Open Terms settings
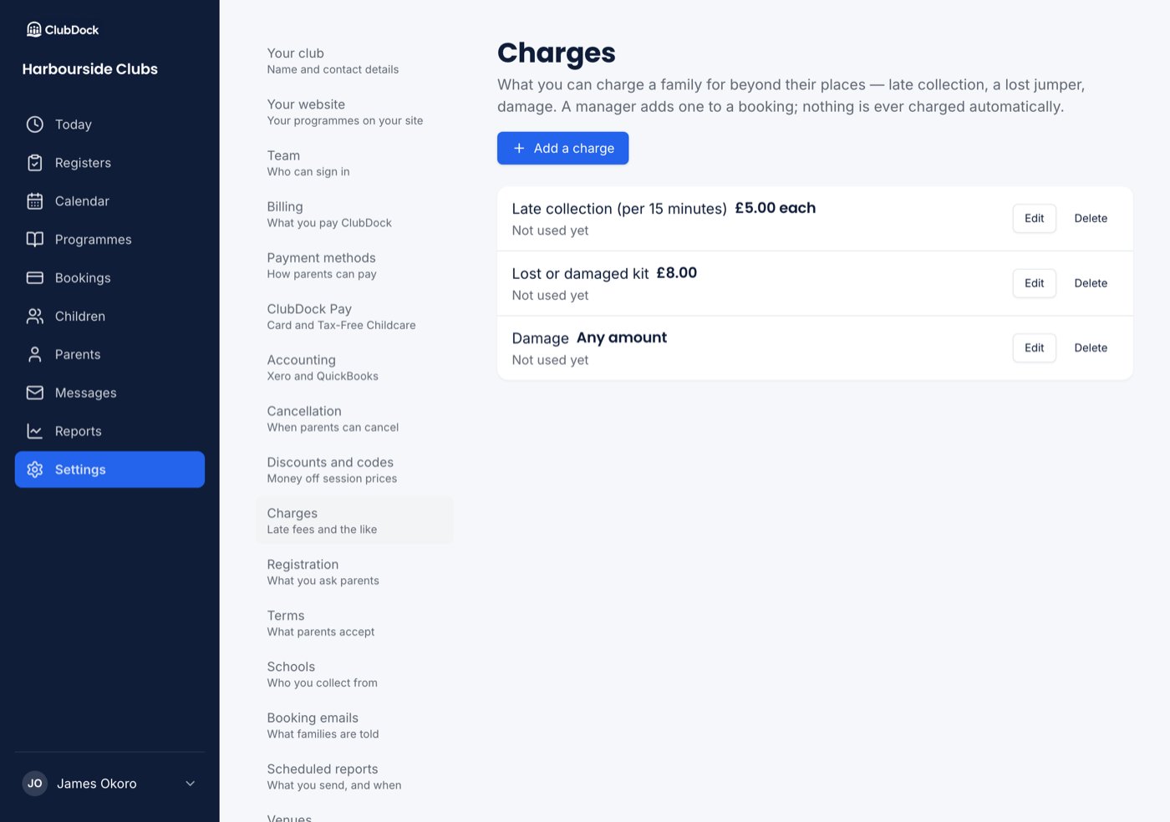This screenshot has width=1170, height=822. click(x=354, y=623)
